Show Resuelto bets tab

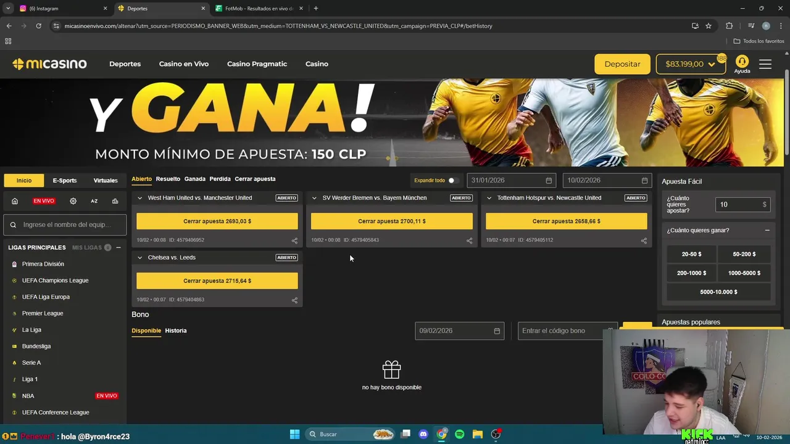(168, 179)
